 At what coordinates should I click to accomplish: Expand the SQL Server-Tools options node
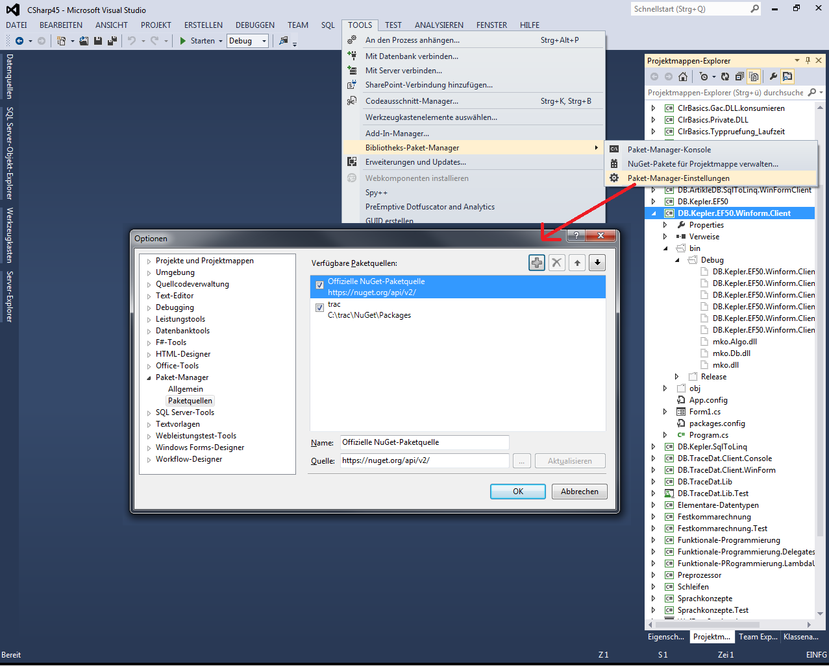(149, 413)
